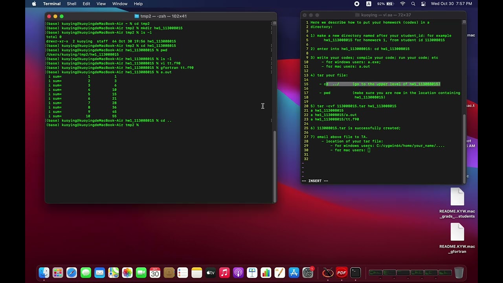Image resolution: width=503 pixels, height=283 pixels.
Task: Place cursor after 'for mac users:' on line 30
Action: (x=369, y=150)
